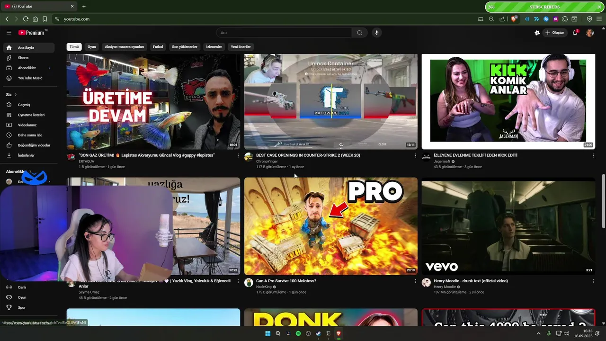Open Daha sonra izle list
Viewport: 606px width, 341px height.
(28, 135)
